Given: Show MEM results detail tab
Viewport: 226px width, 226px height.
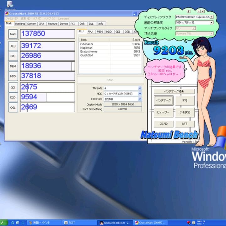Looking at the screenshot, I should click(x=100, y=32).
